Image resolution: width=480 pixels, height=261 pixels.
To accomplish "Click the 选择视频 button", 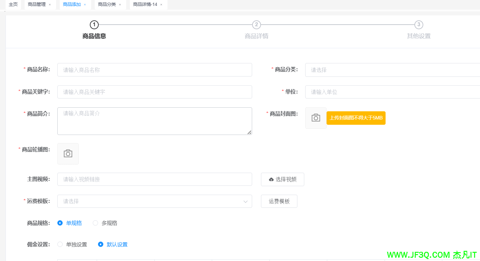I will click(282, 179).
